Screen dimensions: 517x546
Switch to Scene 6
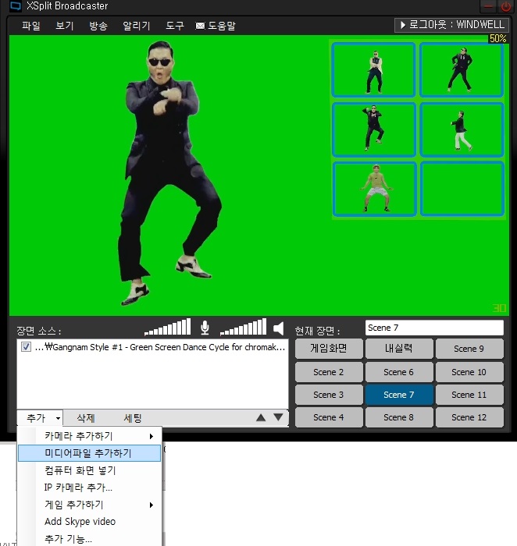point(399,372)
